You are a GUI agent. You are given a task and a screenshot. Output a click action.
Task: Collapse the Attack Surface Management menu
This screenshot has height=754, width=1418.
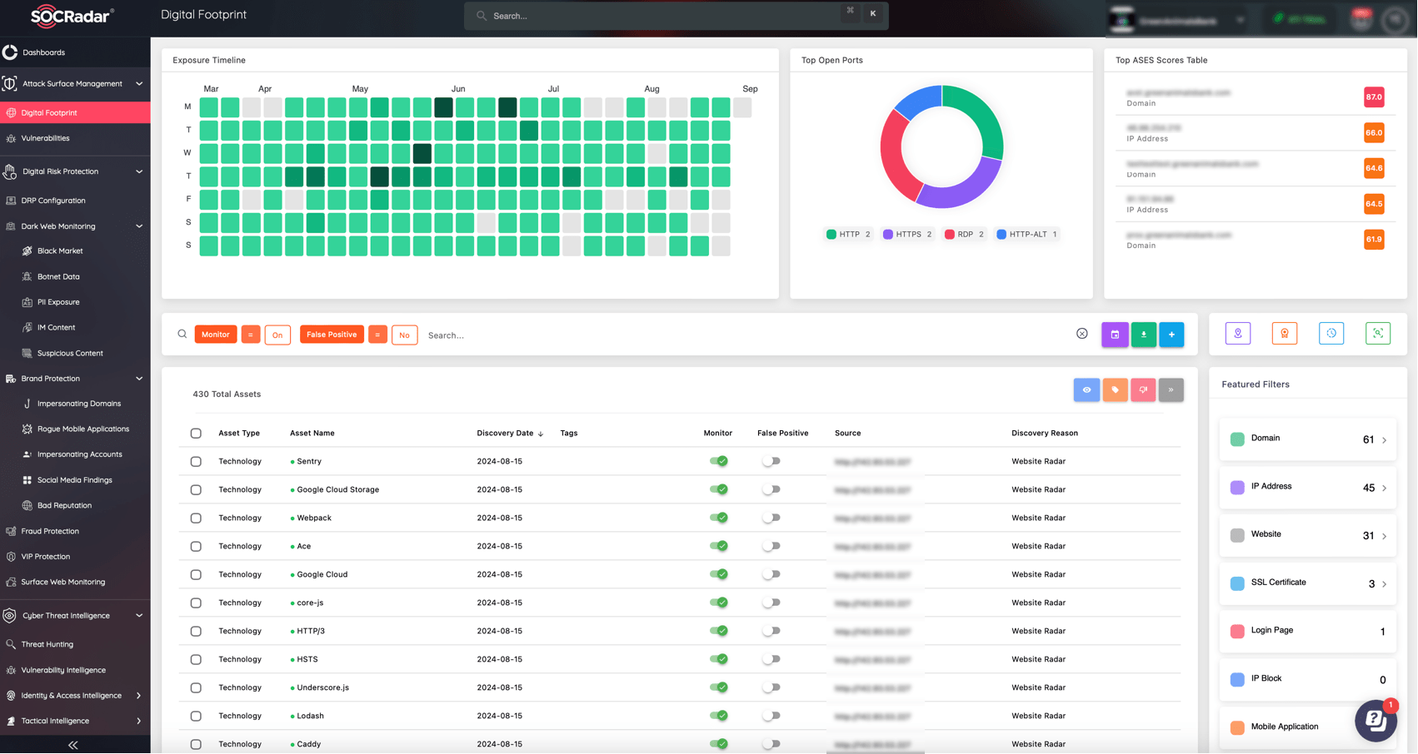pos(138,83)
